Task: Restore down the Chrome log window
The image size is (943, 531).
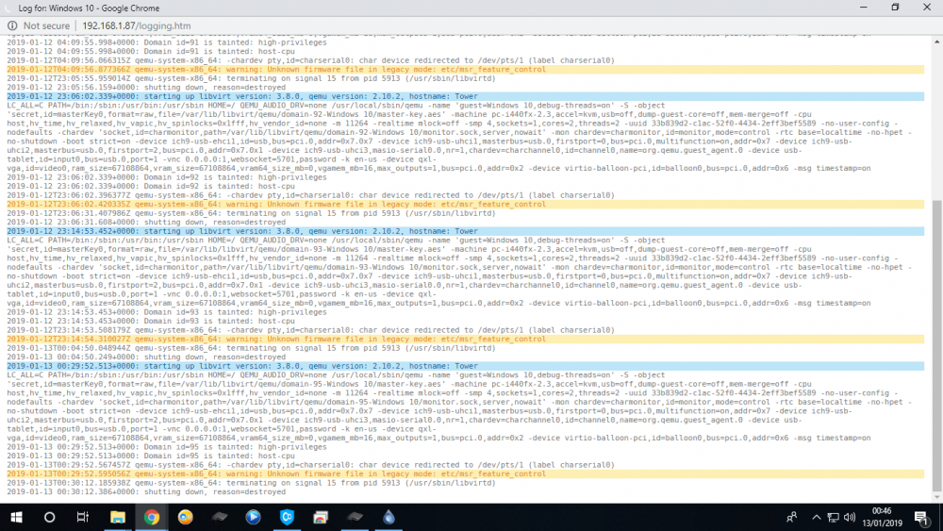Action: coord(895,8)
